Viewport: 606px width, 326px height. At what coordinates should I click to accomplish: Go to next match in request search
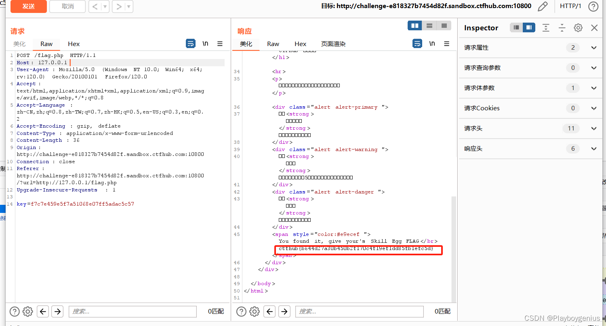57,311
